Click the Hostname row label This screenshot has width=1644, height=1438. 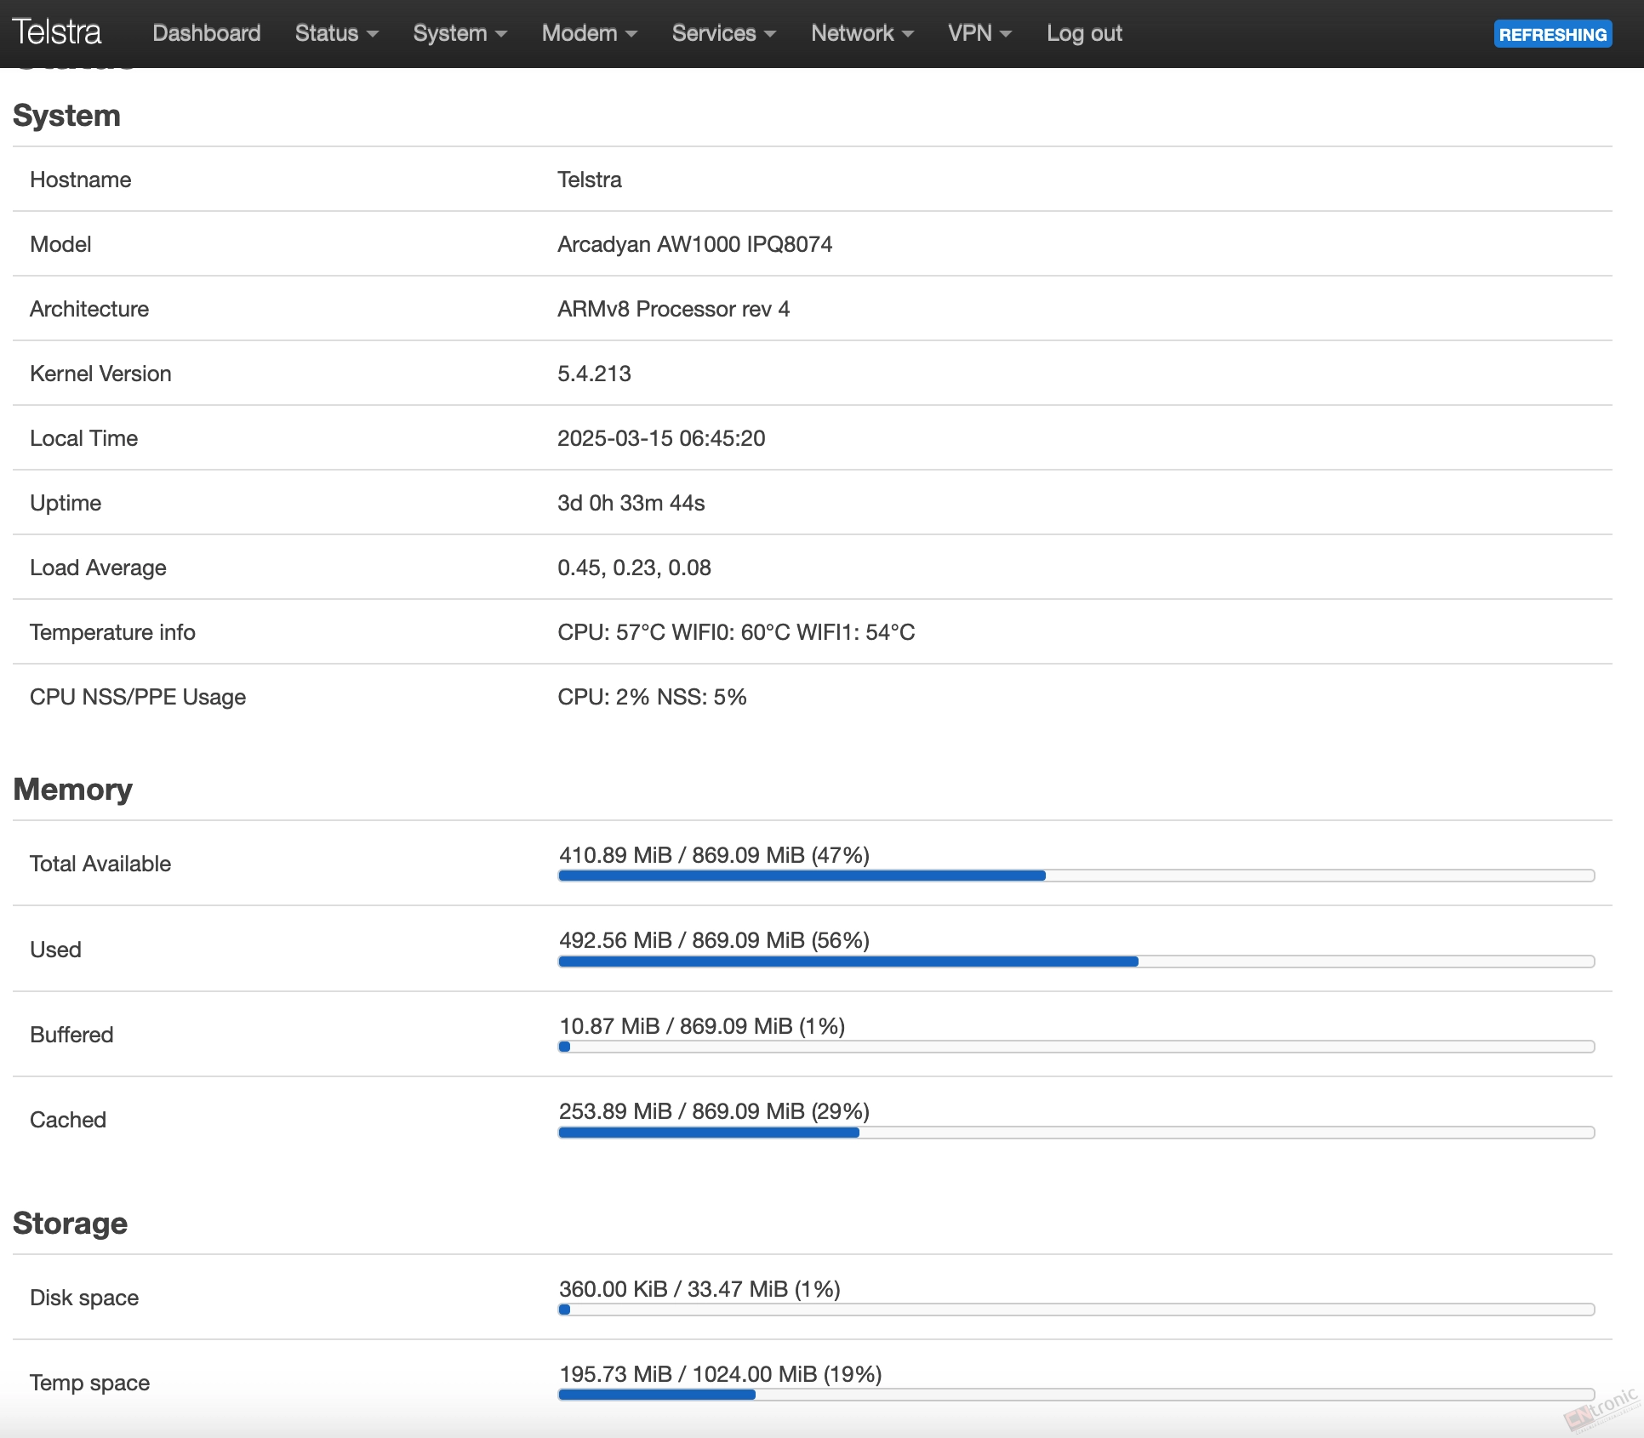[x=80, y=180]
